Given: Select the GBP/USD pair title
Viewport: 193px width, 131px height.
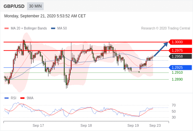Looking at the screenshot, I should pyautogui.click(x=14, y=6).
